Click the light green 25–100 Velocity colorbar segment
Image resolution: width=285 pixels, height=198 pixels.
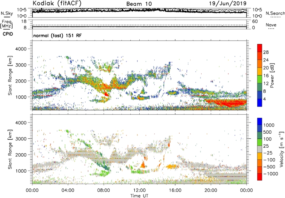[x=260, y=142]
